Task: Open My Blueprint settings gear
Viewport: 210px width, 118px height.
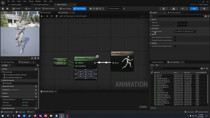Action: (x=38, y=65)
